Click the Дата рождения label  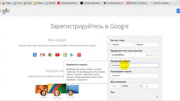pos(118,82)
